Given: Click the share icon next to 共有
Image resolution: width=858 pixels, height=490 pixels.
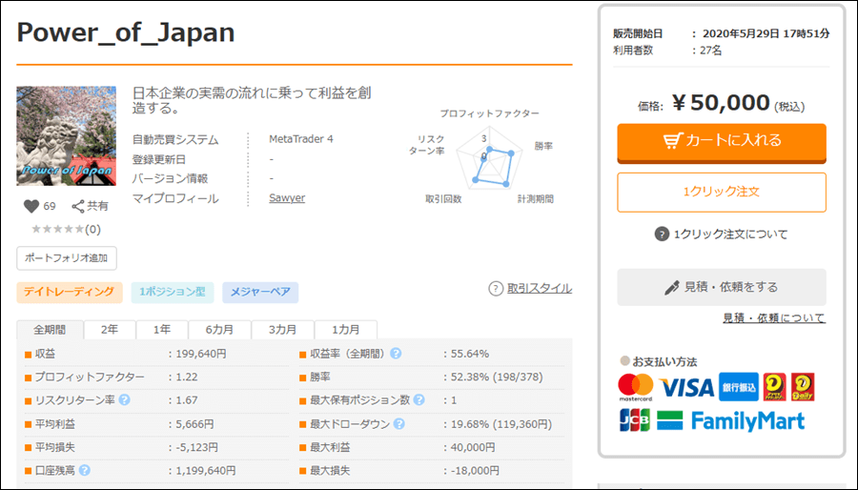Looking at the screenshot, I should [x=78, y=206].
